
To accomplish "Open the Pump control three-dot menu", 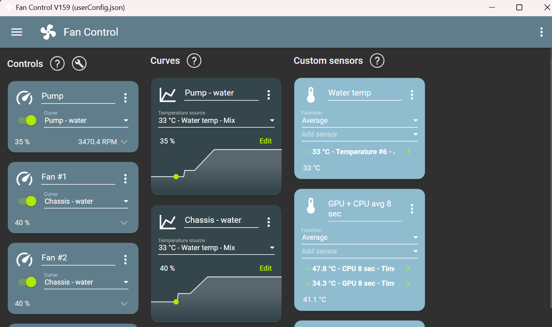I will (125, 98).
